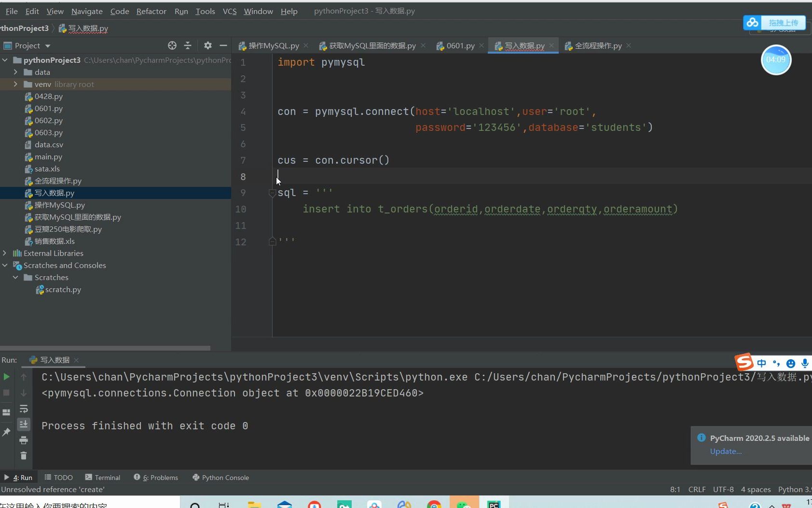Viewport: 812px width, 508px height.
Task: Click the 4 spaces indent widget
Action: tap(756, 490)
